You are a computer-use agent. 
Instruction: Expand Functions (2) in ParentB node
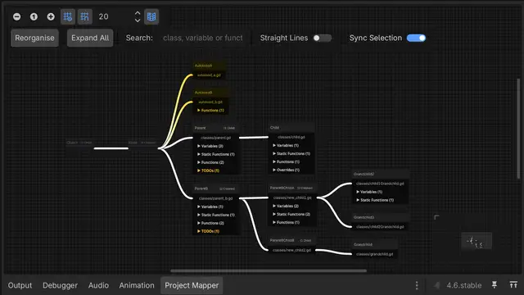click(211, 223)
